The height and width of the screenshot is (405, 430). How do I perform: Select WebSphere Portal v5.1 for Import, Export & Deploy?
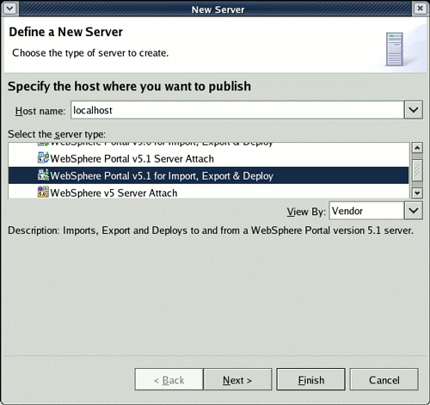click(x=208, y=175)
